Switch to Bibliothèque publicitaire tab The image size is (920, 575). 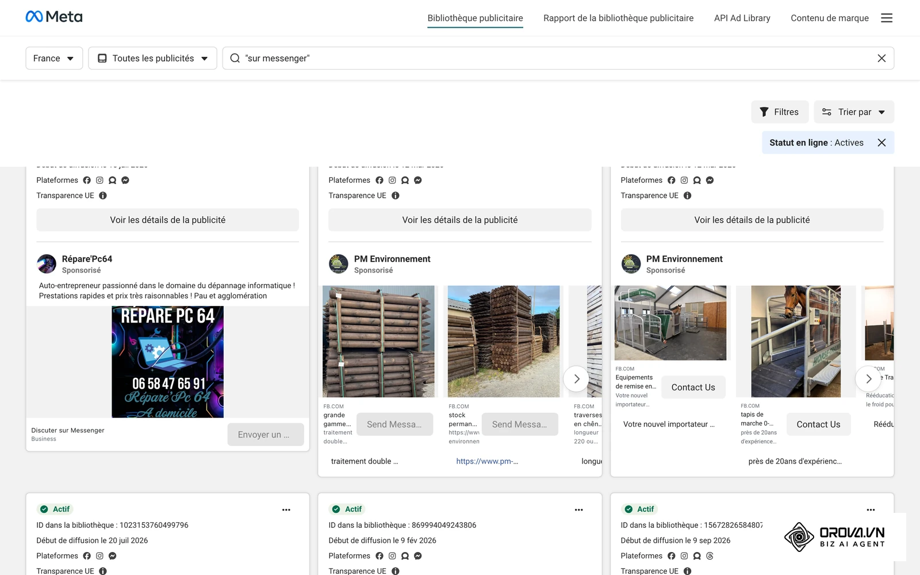tap(475, 18)
